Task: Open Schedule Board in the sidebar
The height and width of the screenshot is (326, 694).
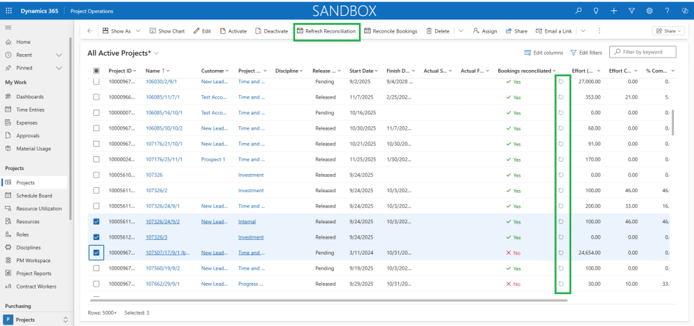Action: (x=35, y=196)
